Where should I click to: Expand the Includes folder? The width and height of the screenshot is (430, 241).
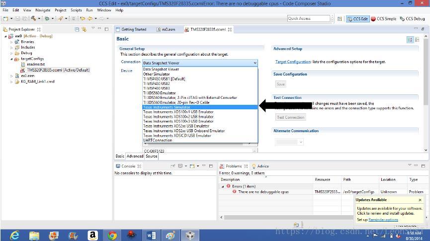[x=11, y=47]
